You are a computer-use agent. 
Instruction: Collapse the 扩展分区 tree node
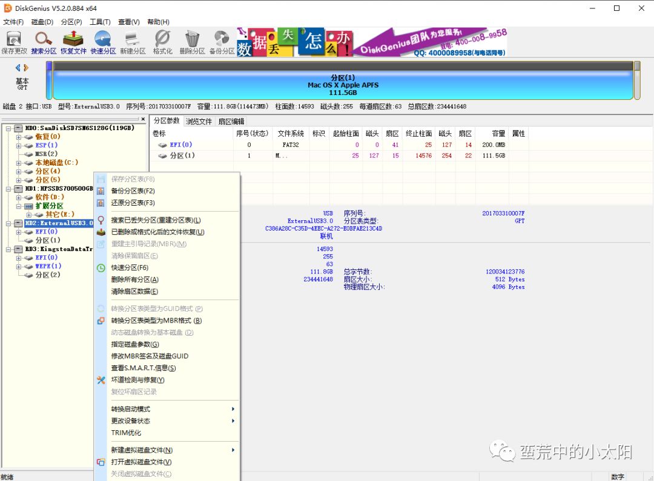[x=18, y=206]
